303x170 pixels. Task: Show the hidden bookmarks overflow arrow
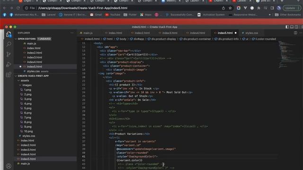270,15
